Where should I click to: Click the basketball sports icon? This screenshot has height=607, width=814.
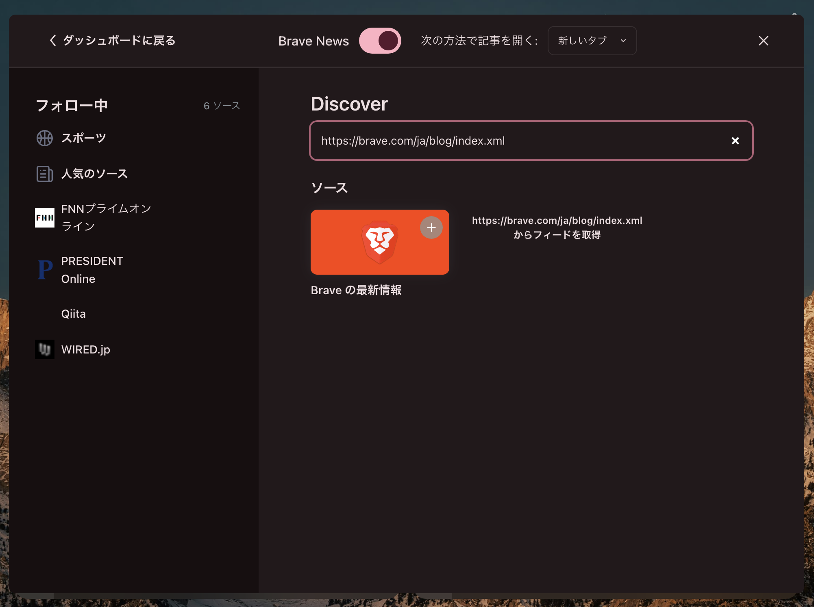45,138
